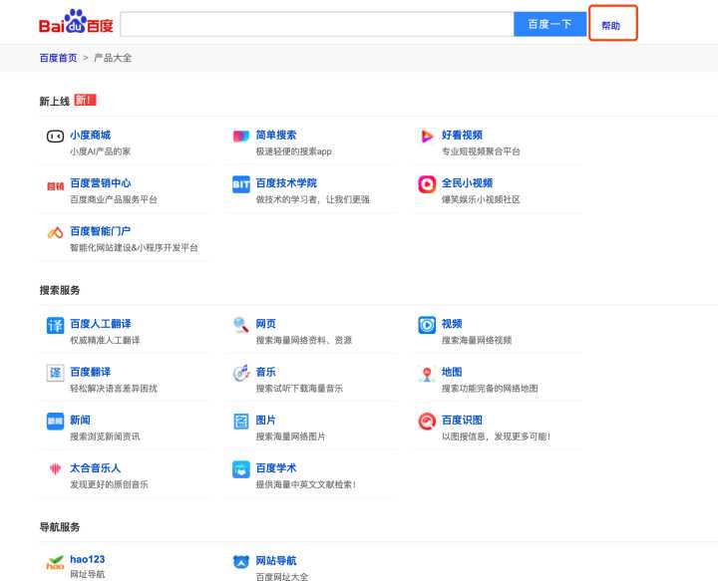Click the 简单搜索 app icon

pyautogui.click(x=240, y=137)
